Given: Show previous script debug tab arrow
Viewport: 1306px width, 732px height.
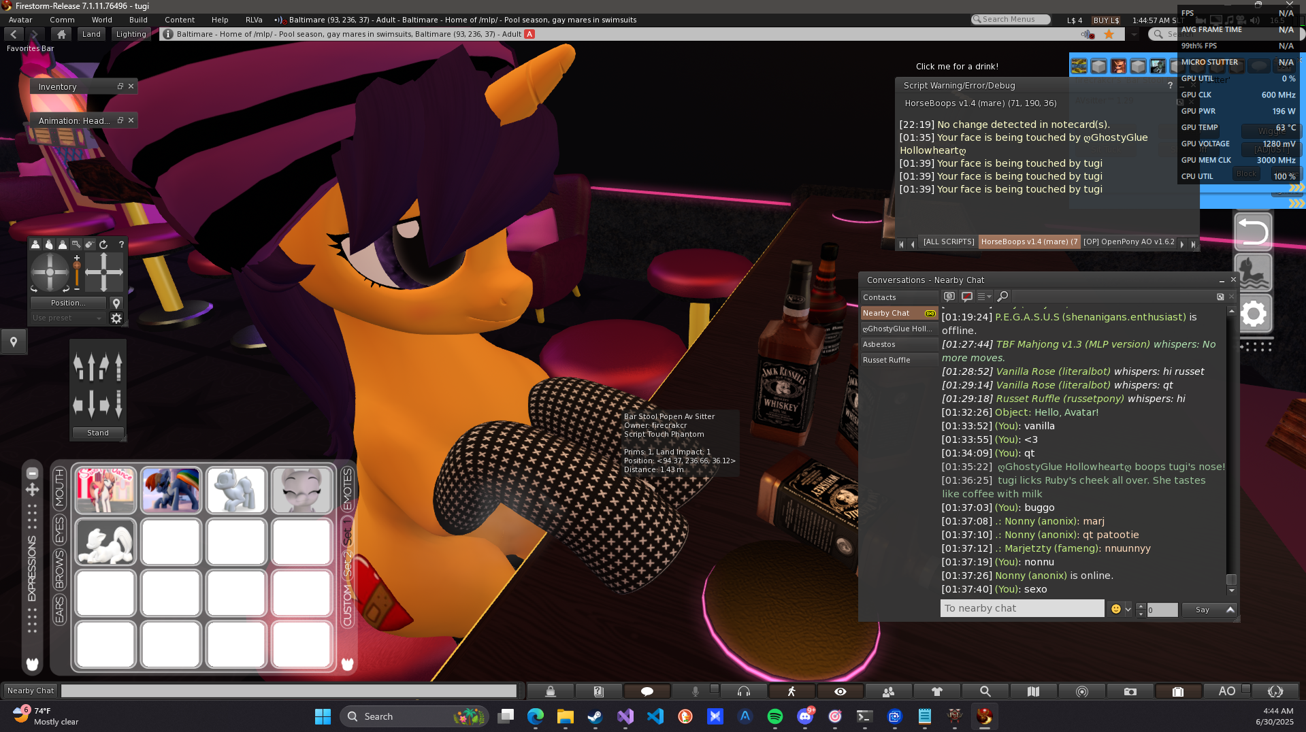Looking at the screenshot, I should (913, 244).
